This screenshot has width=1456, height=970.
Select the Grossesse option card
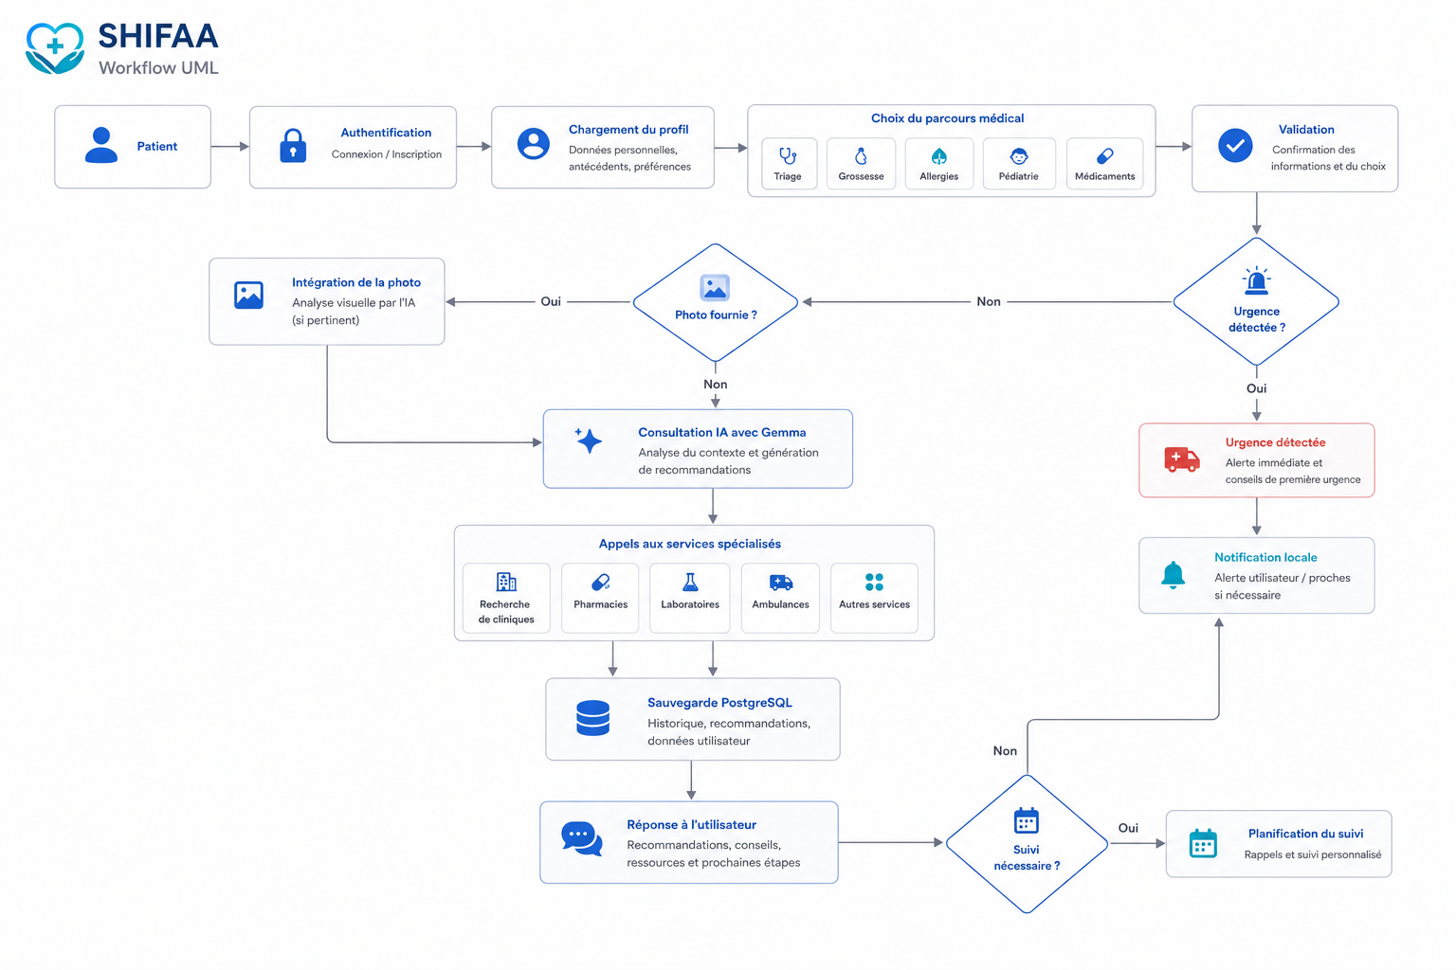click(x=861, y=163)
